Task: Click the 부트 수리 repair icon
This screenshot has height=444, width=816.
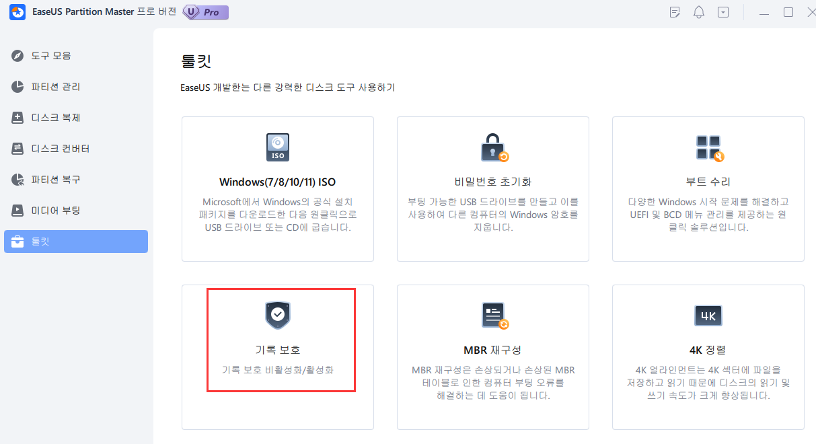Action: [708, 147]
